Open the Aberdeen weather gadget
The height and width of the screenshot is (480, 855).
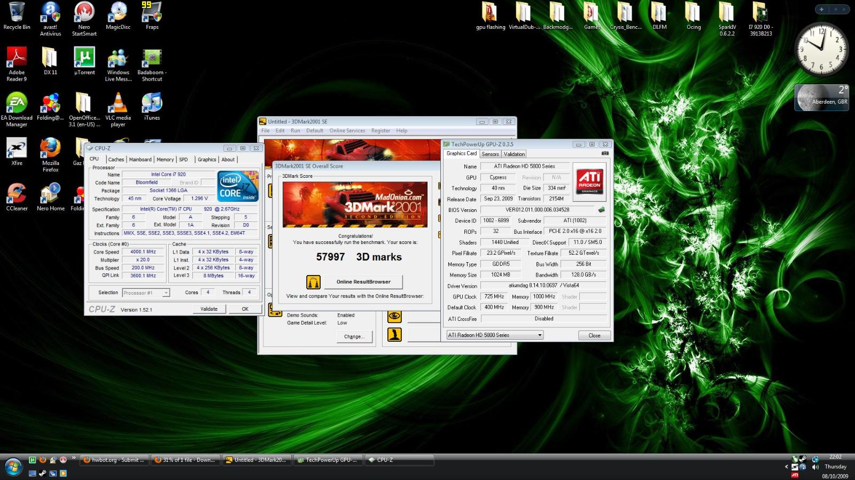(x=821, y=98)
